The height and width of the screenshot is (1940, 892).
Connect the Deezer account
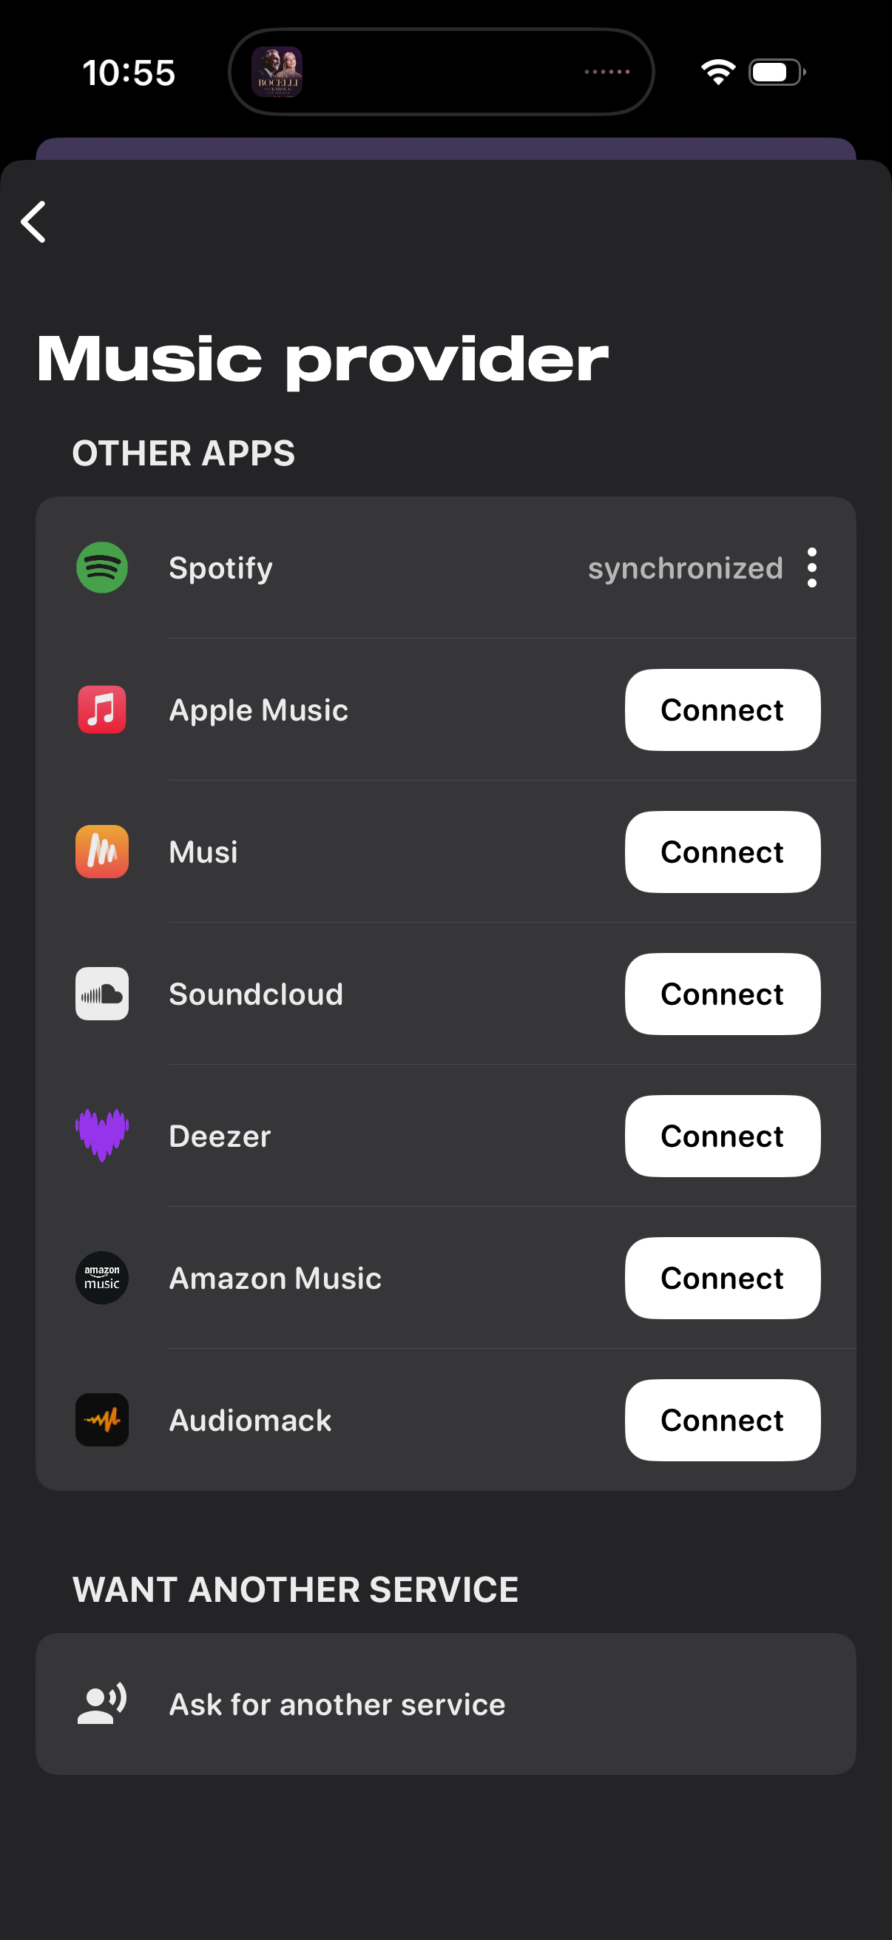(x=722, y=1136)
